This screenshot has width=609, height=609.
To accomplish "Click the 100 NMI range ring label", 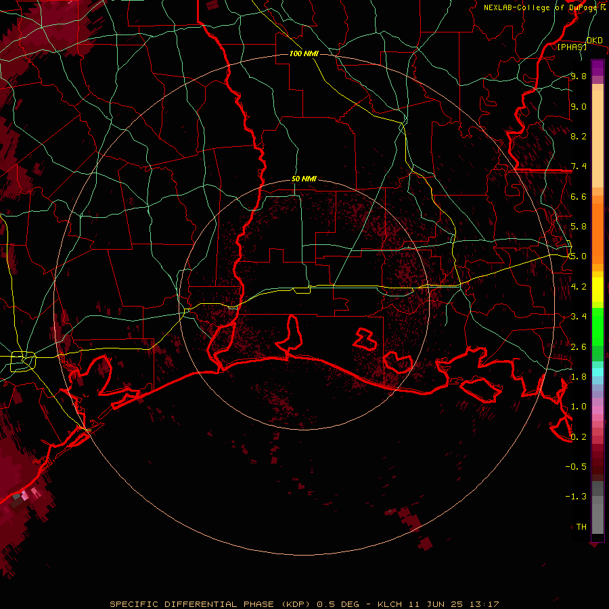I will pos(304,53).
